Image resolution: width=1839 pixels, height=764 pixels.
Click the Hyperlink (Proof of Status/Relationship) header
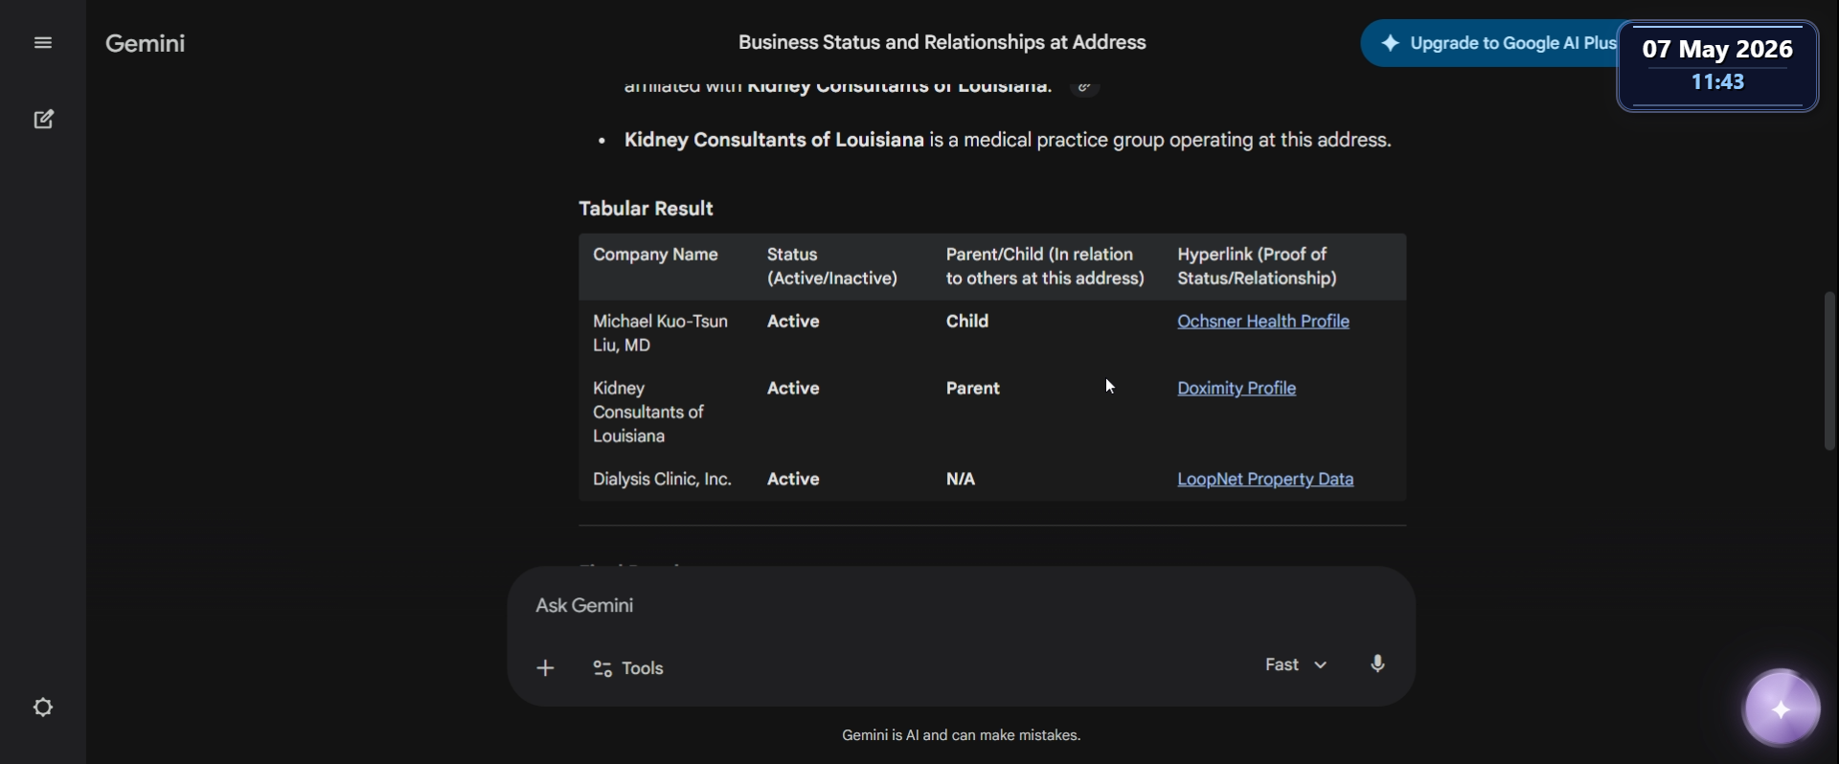coord(1257,267)
